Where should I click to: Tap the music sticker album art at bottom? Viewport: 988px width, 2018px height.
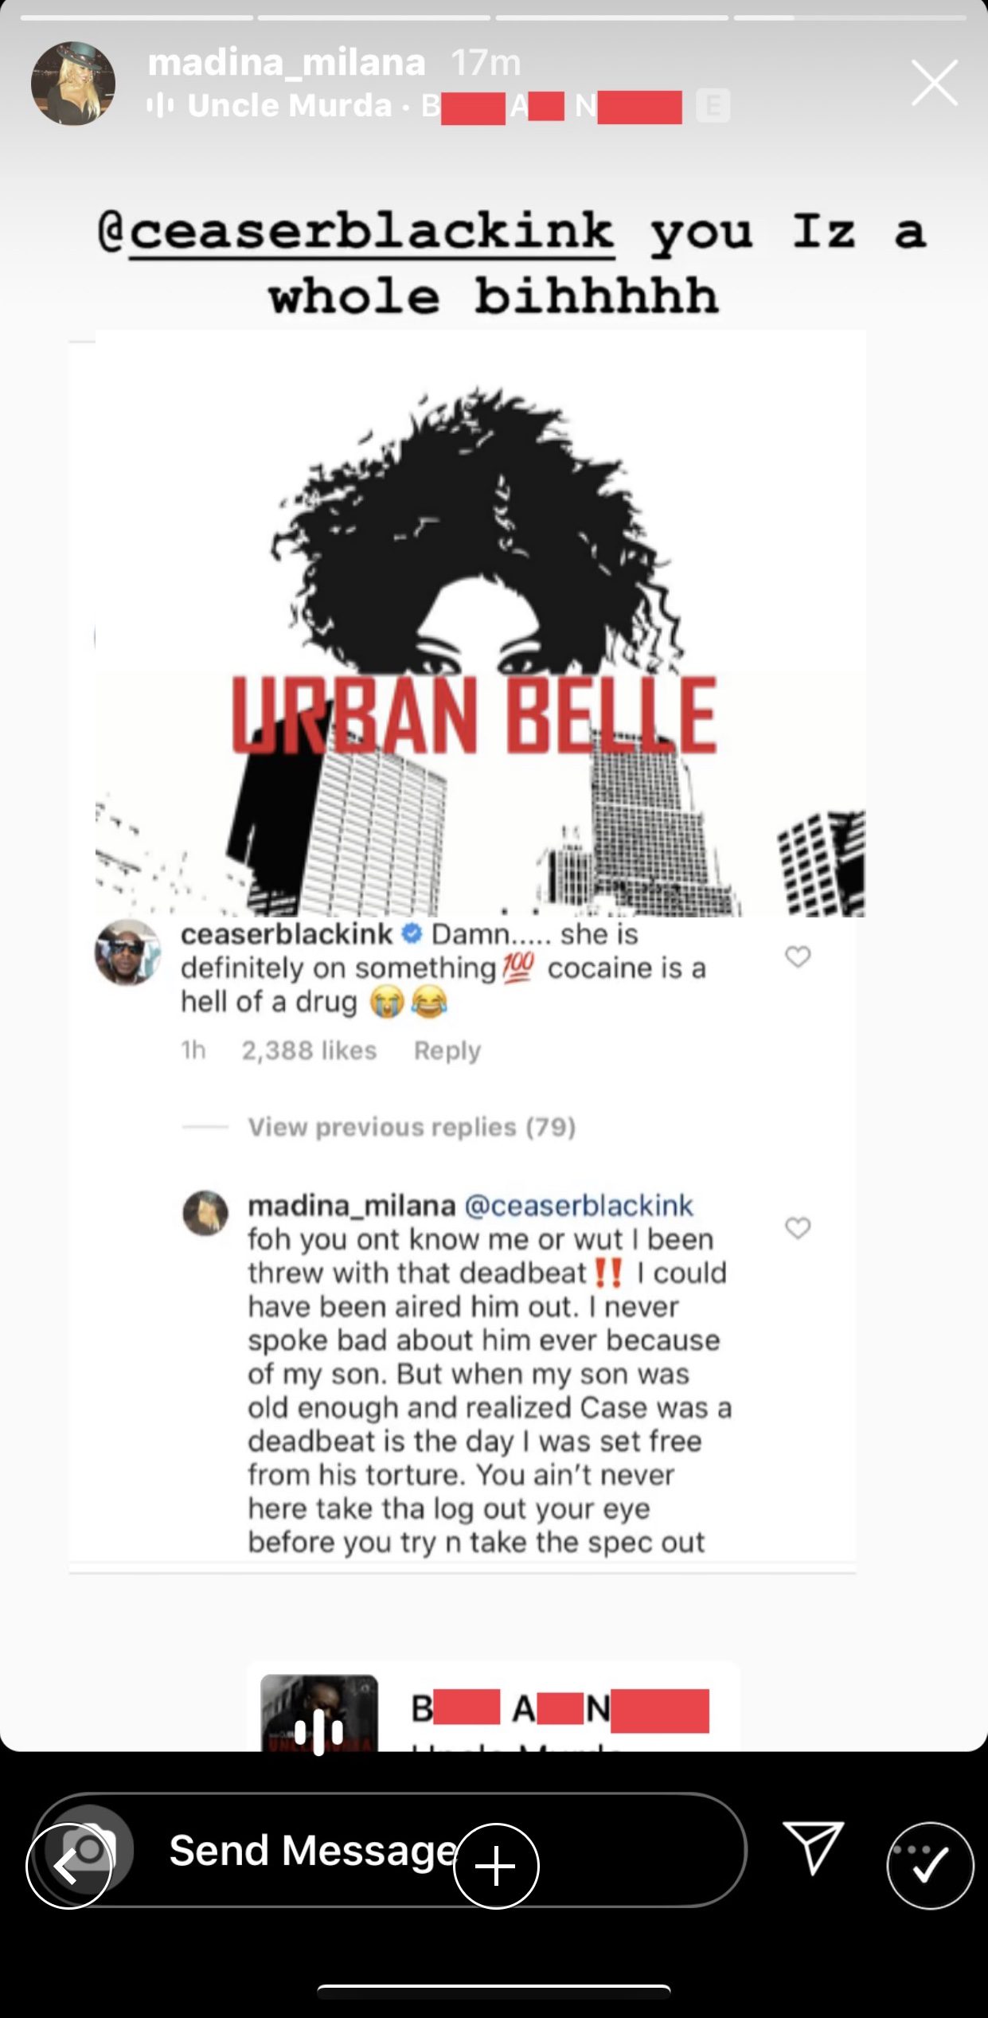tap(319, 1712)
